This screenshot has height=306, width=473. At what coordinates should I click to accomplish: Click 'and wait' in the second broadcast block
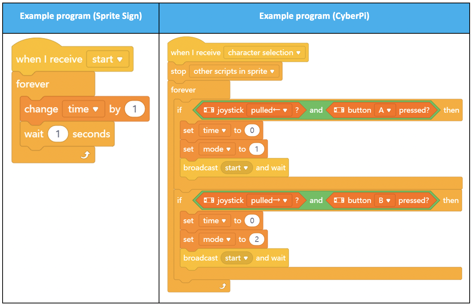click(271, 258)
